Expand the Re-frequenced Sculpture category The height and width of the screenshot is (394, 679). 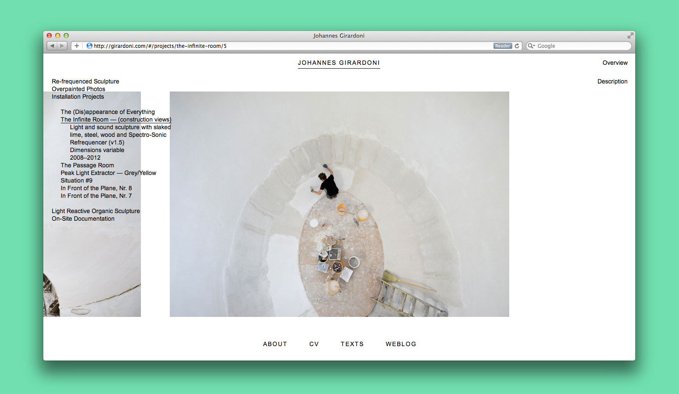coord(85,81)
